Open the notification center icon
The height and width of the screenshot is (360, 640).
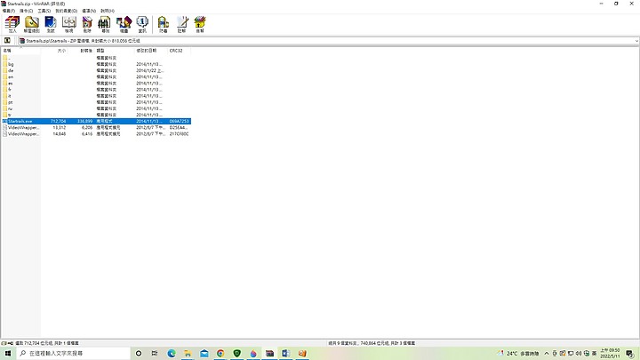pyautogui.click(x=630, y=354)
